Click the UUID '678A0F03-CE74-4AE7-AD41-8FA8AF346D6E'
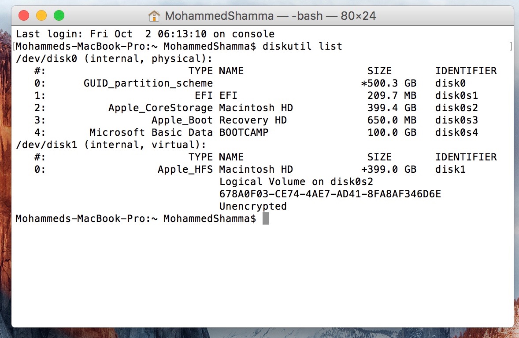The height and width of the screenshot is (338, 519). tap(330, 194)
